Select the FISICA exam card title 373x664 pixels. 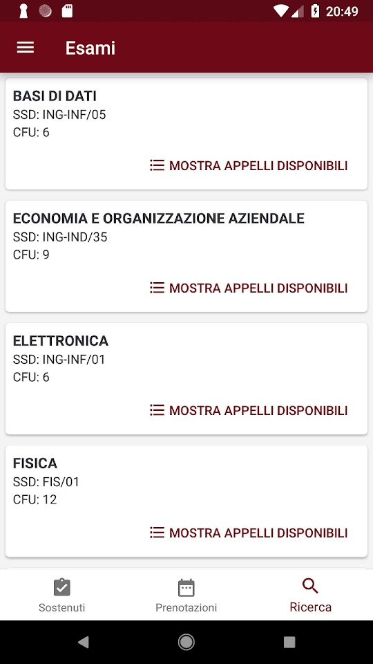35,463
